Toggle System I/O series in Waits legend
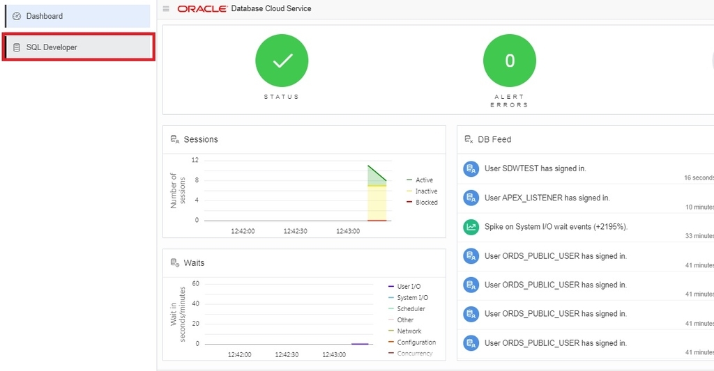This screenshot has height=371, width=714. (x=408, y=298)
